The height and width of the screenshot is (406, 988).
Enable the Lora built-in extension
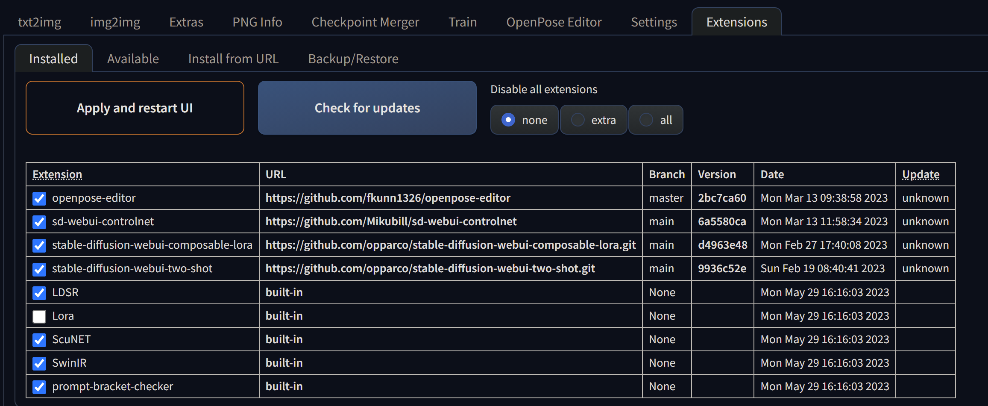(39, 316)
